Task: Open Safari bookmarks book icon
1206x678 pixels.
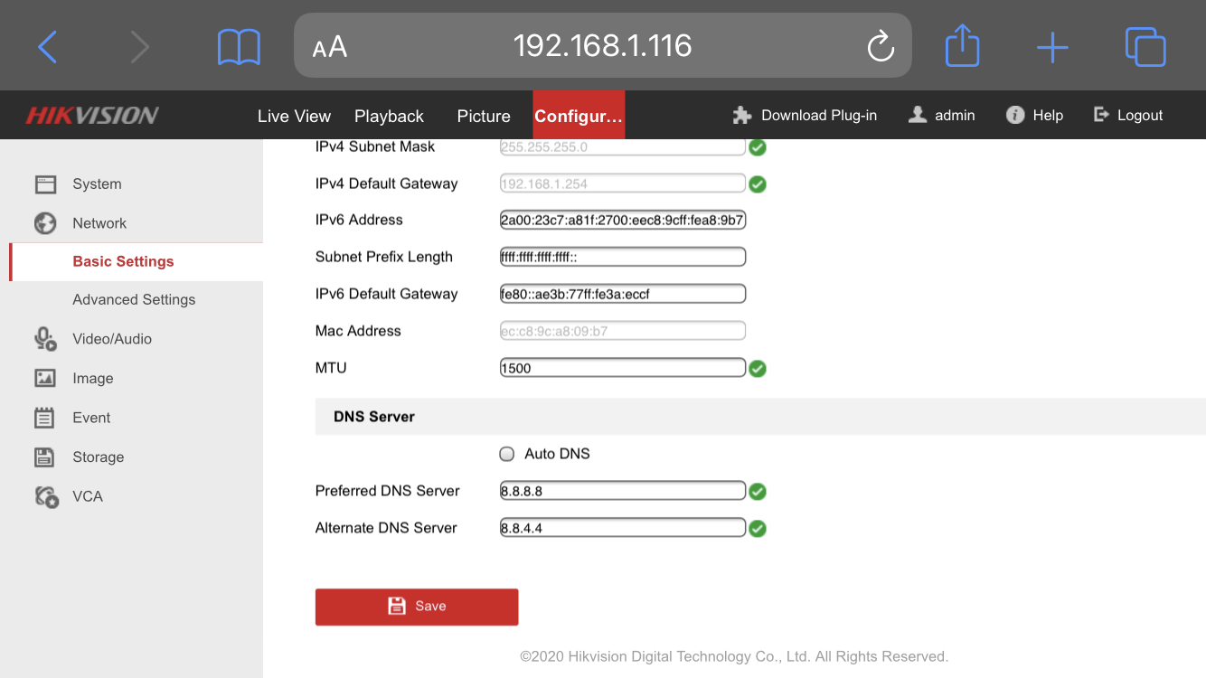Action: click(x=239, y=47)
